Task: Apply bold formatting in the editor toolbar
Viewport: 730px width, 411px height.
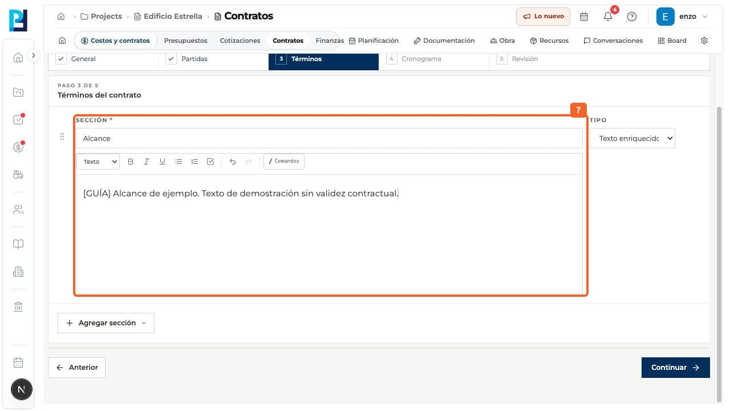Action: pos(131,162)
